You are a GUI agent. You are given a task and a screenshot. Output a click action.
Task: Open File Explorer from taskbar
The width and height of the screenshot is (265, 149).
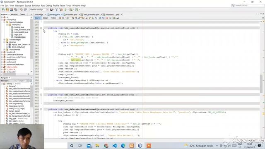pyautogui.click(x=97, y=146)
